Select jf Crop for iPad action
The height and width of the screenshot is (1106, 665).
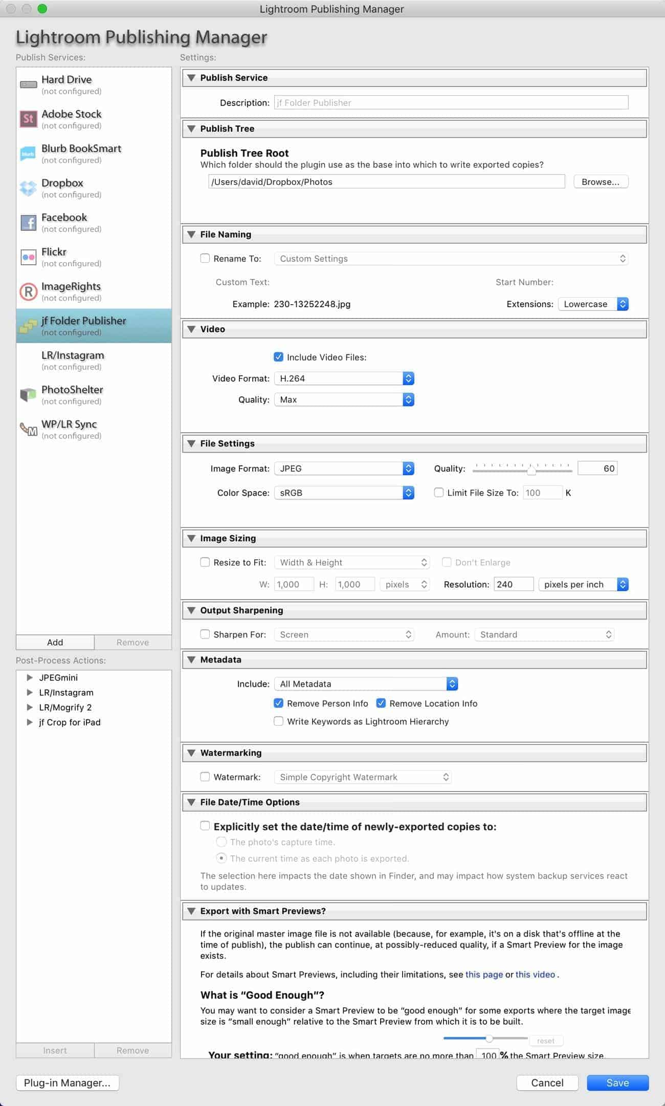coord(70,722)
